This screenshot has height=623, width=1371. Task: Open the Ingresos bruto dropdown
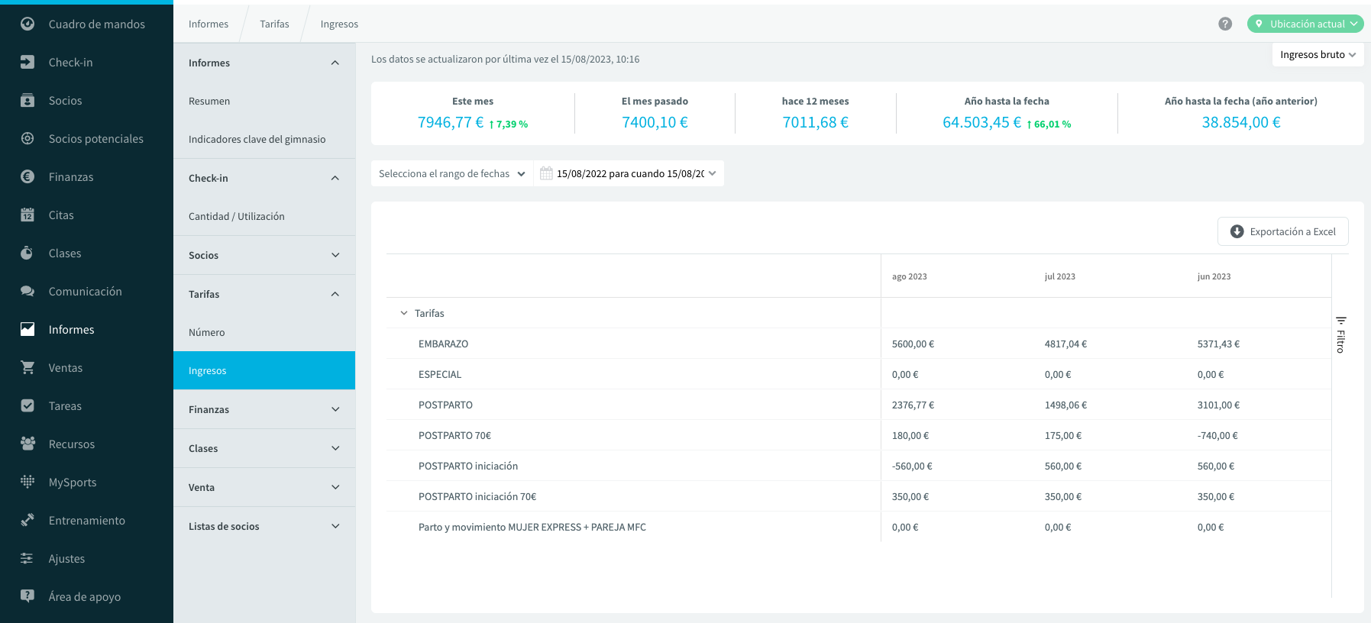tap(1318, 54)
